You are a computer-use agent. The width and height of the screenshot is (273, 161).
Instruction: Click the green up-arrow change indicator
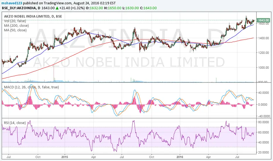point(57,8)
